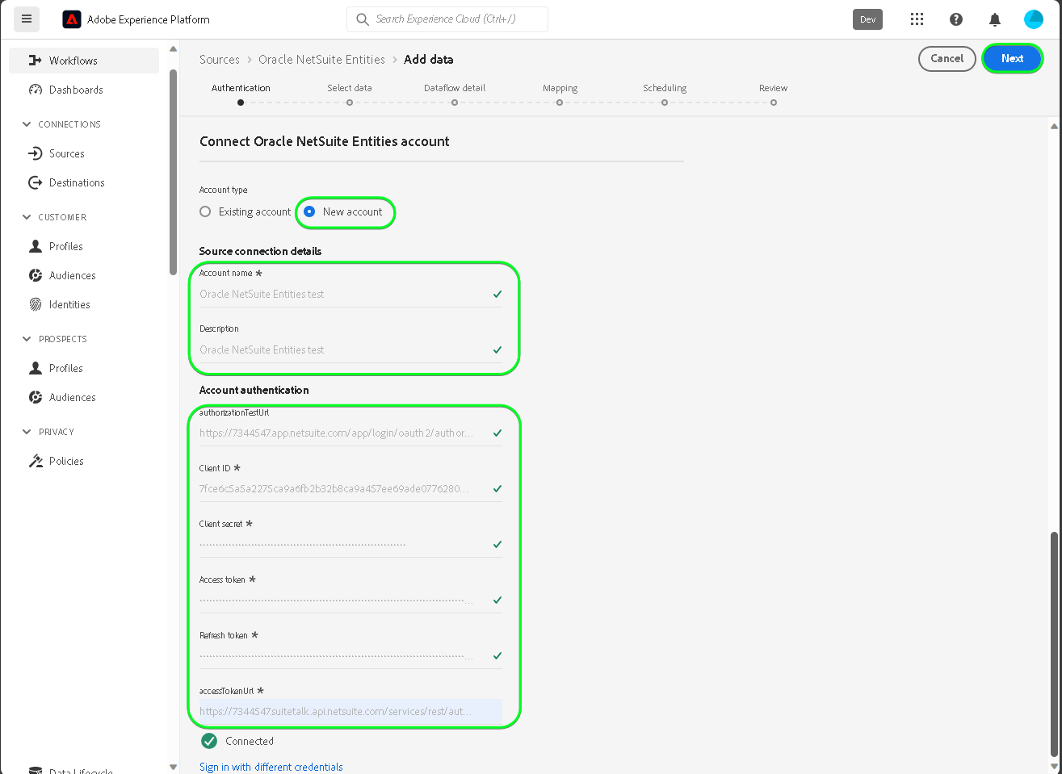Open Policies under Privacy
1062x774 pixels.
click(x=66, y=461)
